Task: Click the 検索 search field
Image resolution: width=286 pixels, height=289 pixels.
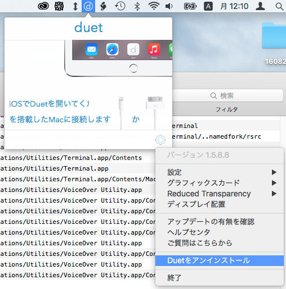Action: tap(227, 95)
